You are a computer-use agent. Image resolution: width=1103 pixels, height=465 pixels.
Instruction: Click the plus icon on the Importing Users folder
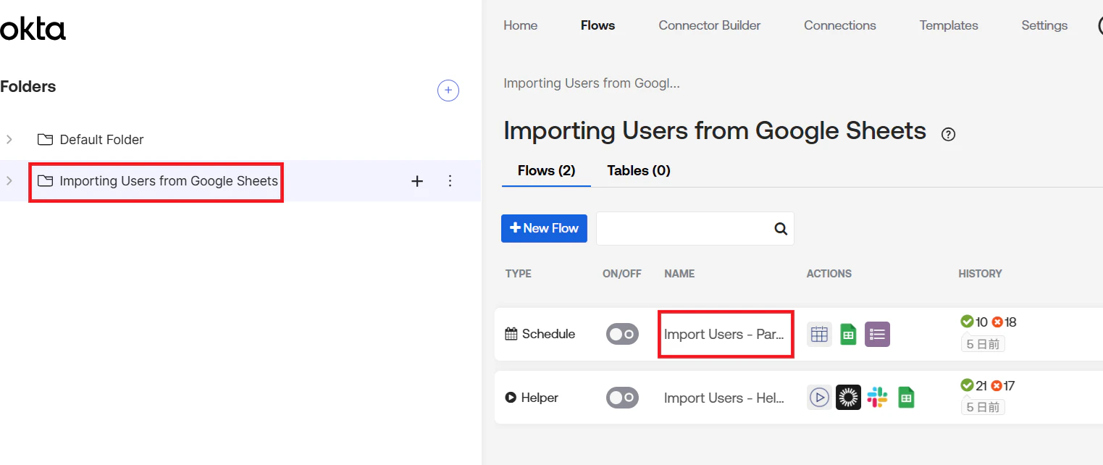click(x=417, y=181)
